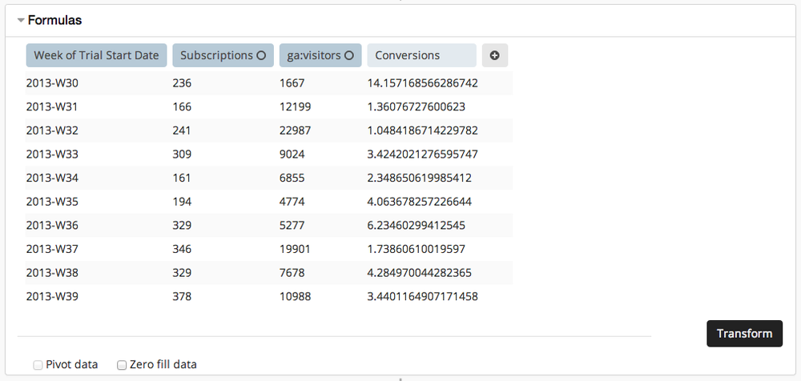Image resolution: width=801 pixels, height=381 pixels.
Task: Select the Subscriptions column header label
Action: (215, 55)
